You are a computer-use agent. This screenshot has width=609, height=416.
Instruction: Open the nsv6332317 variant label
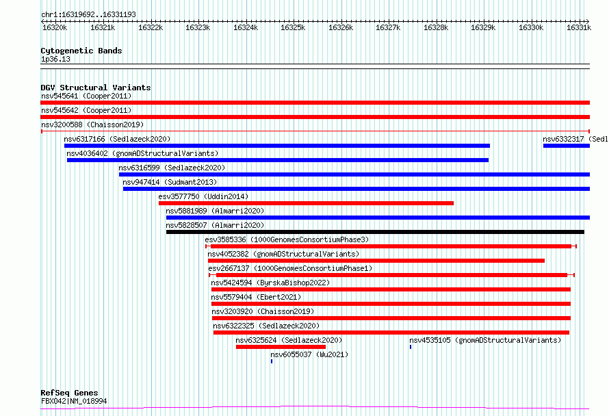(x=575, y=139)
